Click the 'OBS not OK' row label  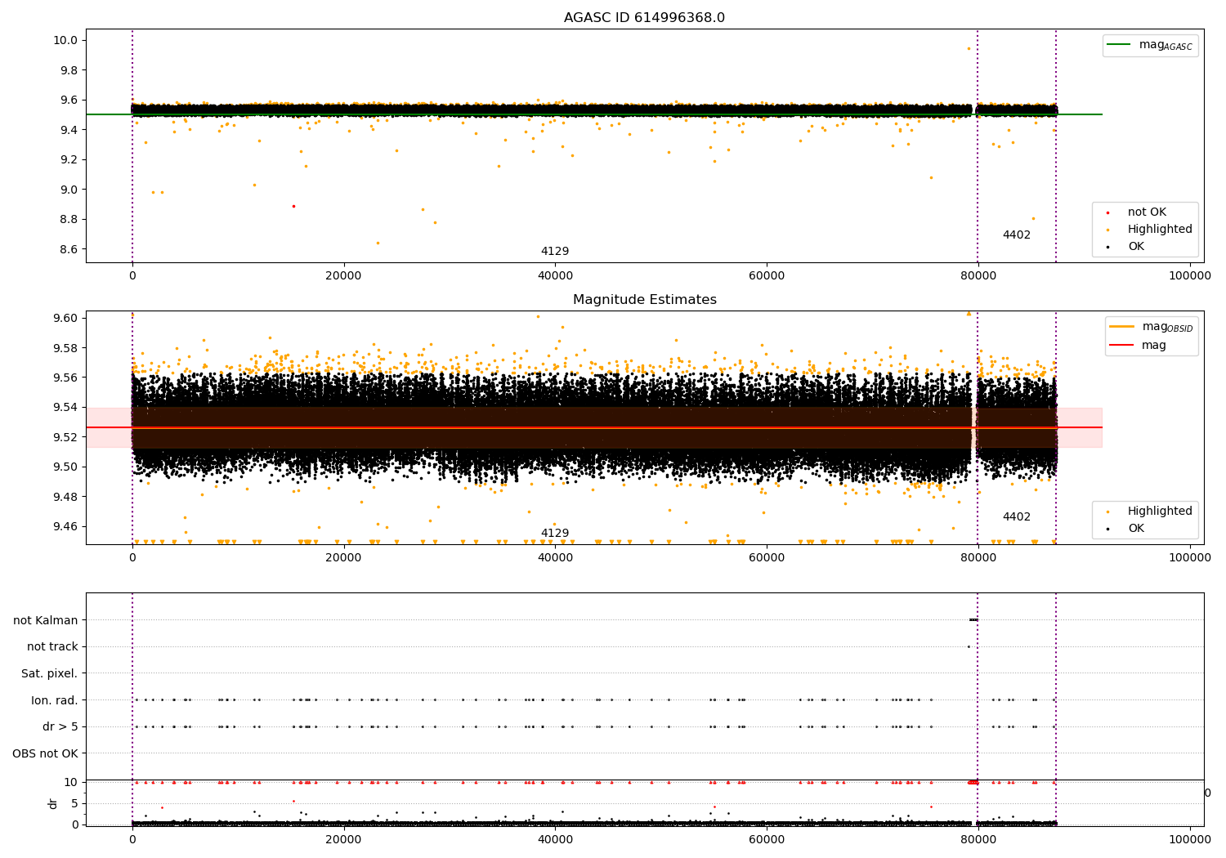[x=45, y=753]
